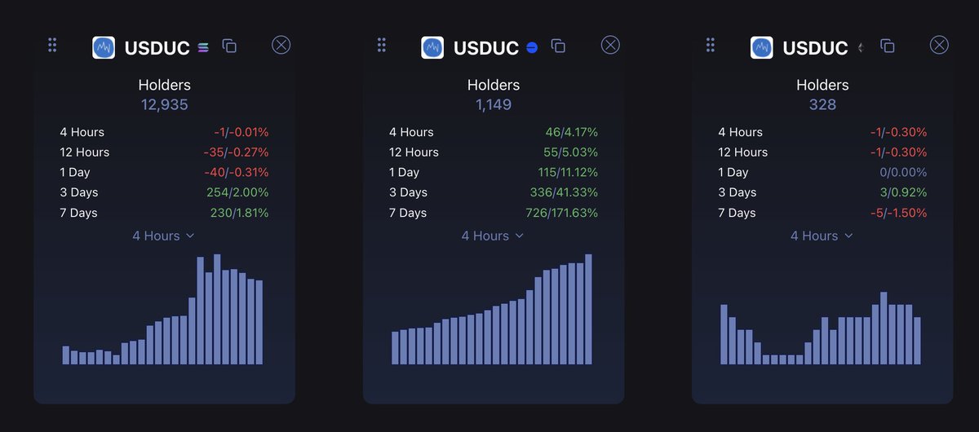
Task: Click the blue Base chain icon beside USDUC
Action: coord(532,47)
